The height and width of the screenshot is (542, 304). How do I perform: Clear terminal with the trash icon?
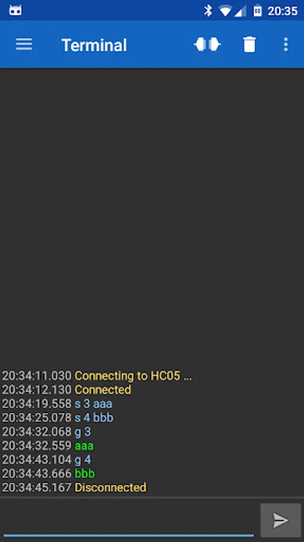point(249,45)
